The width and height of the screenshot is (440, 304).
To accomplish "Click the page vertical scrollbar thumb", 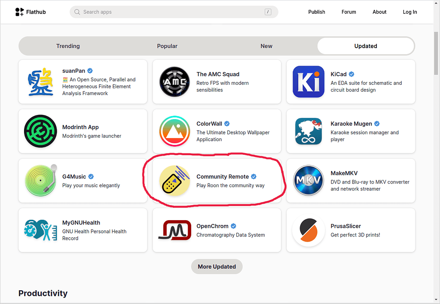I will tap(436, 53).
